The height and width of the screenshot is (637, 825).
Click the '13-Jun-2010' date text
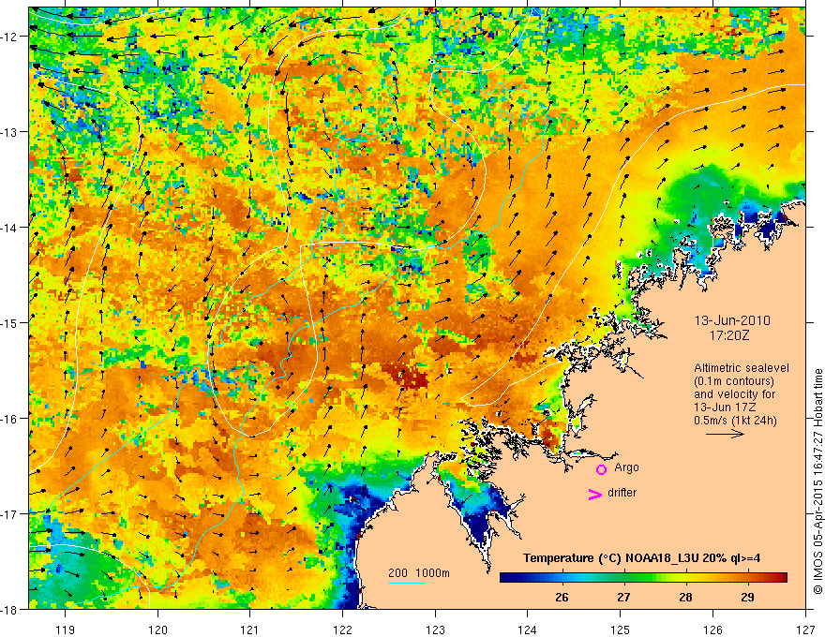tap(732, 320)
